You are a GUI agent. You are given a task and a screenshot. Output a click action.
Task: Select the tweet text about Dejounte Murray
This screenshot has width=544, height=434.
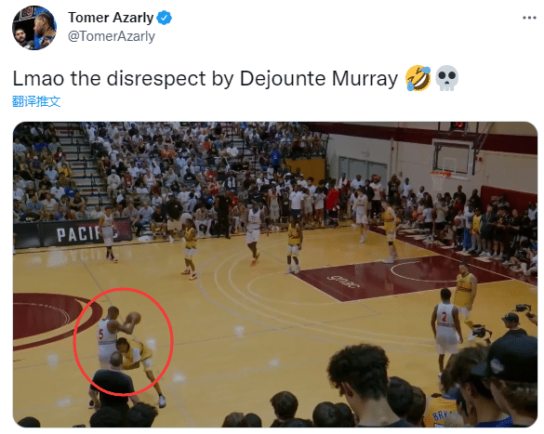click(x=205, y=78)
